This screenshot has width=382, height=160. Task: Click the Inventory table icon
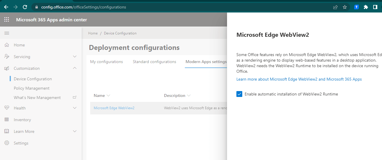tap(7, 120)
